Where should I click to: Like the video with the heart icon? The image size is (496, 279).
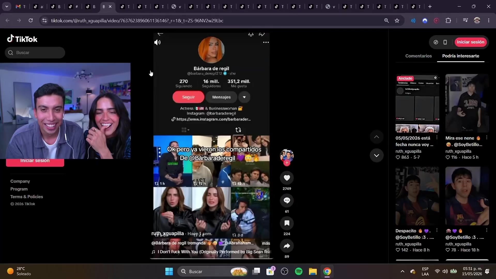287,178
